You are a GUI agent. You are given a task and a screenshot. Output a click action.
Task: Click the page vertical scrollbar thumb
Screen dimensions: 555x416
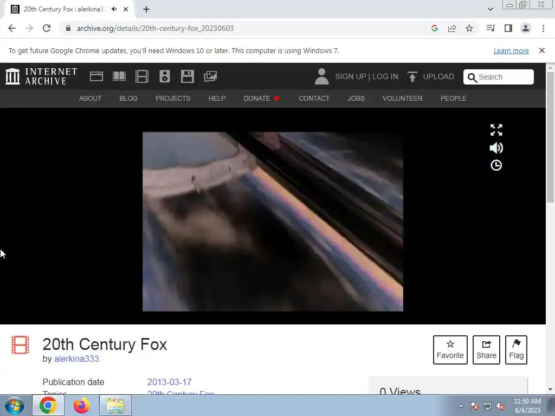[551, 137]
